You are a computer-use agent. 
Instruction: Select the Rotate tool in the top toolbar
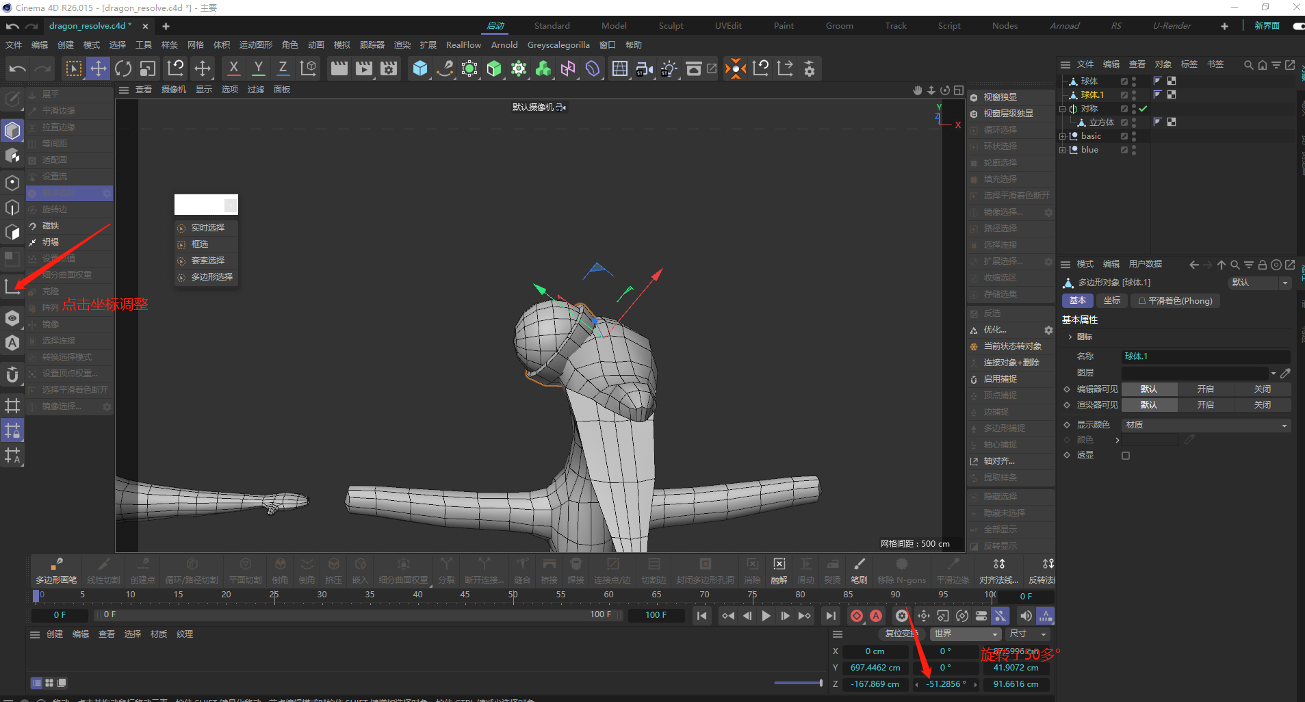point(123,68)
